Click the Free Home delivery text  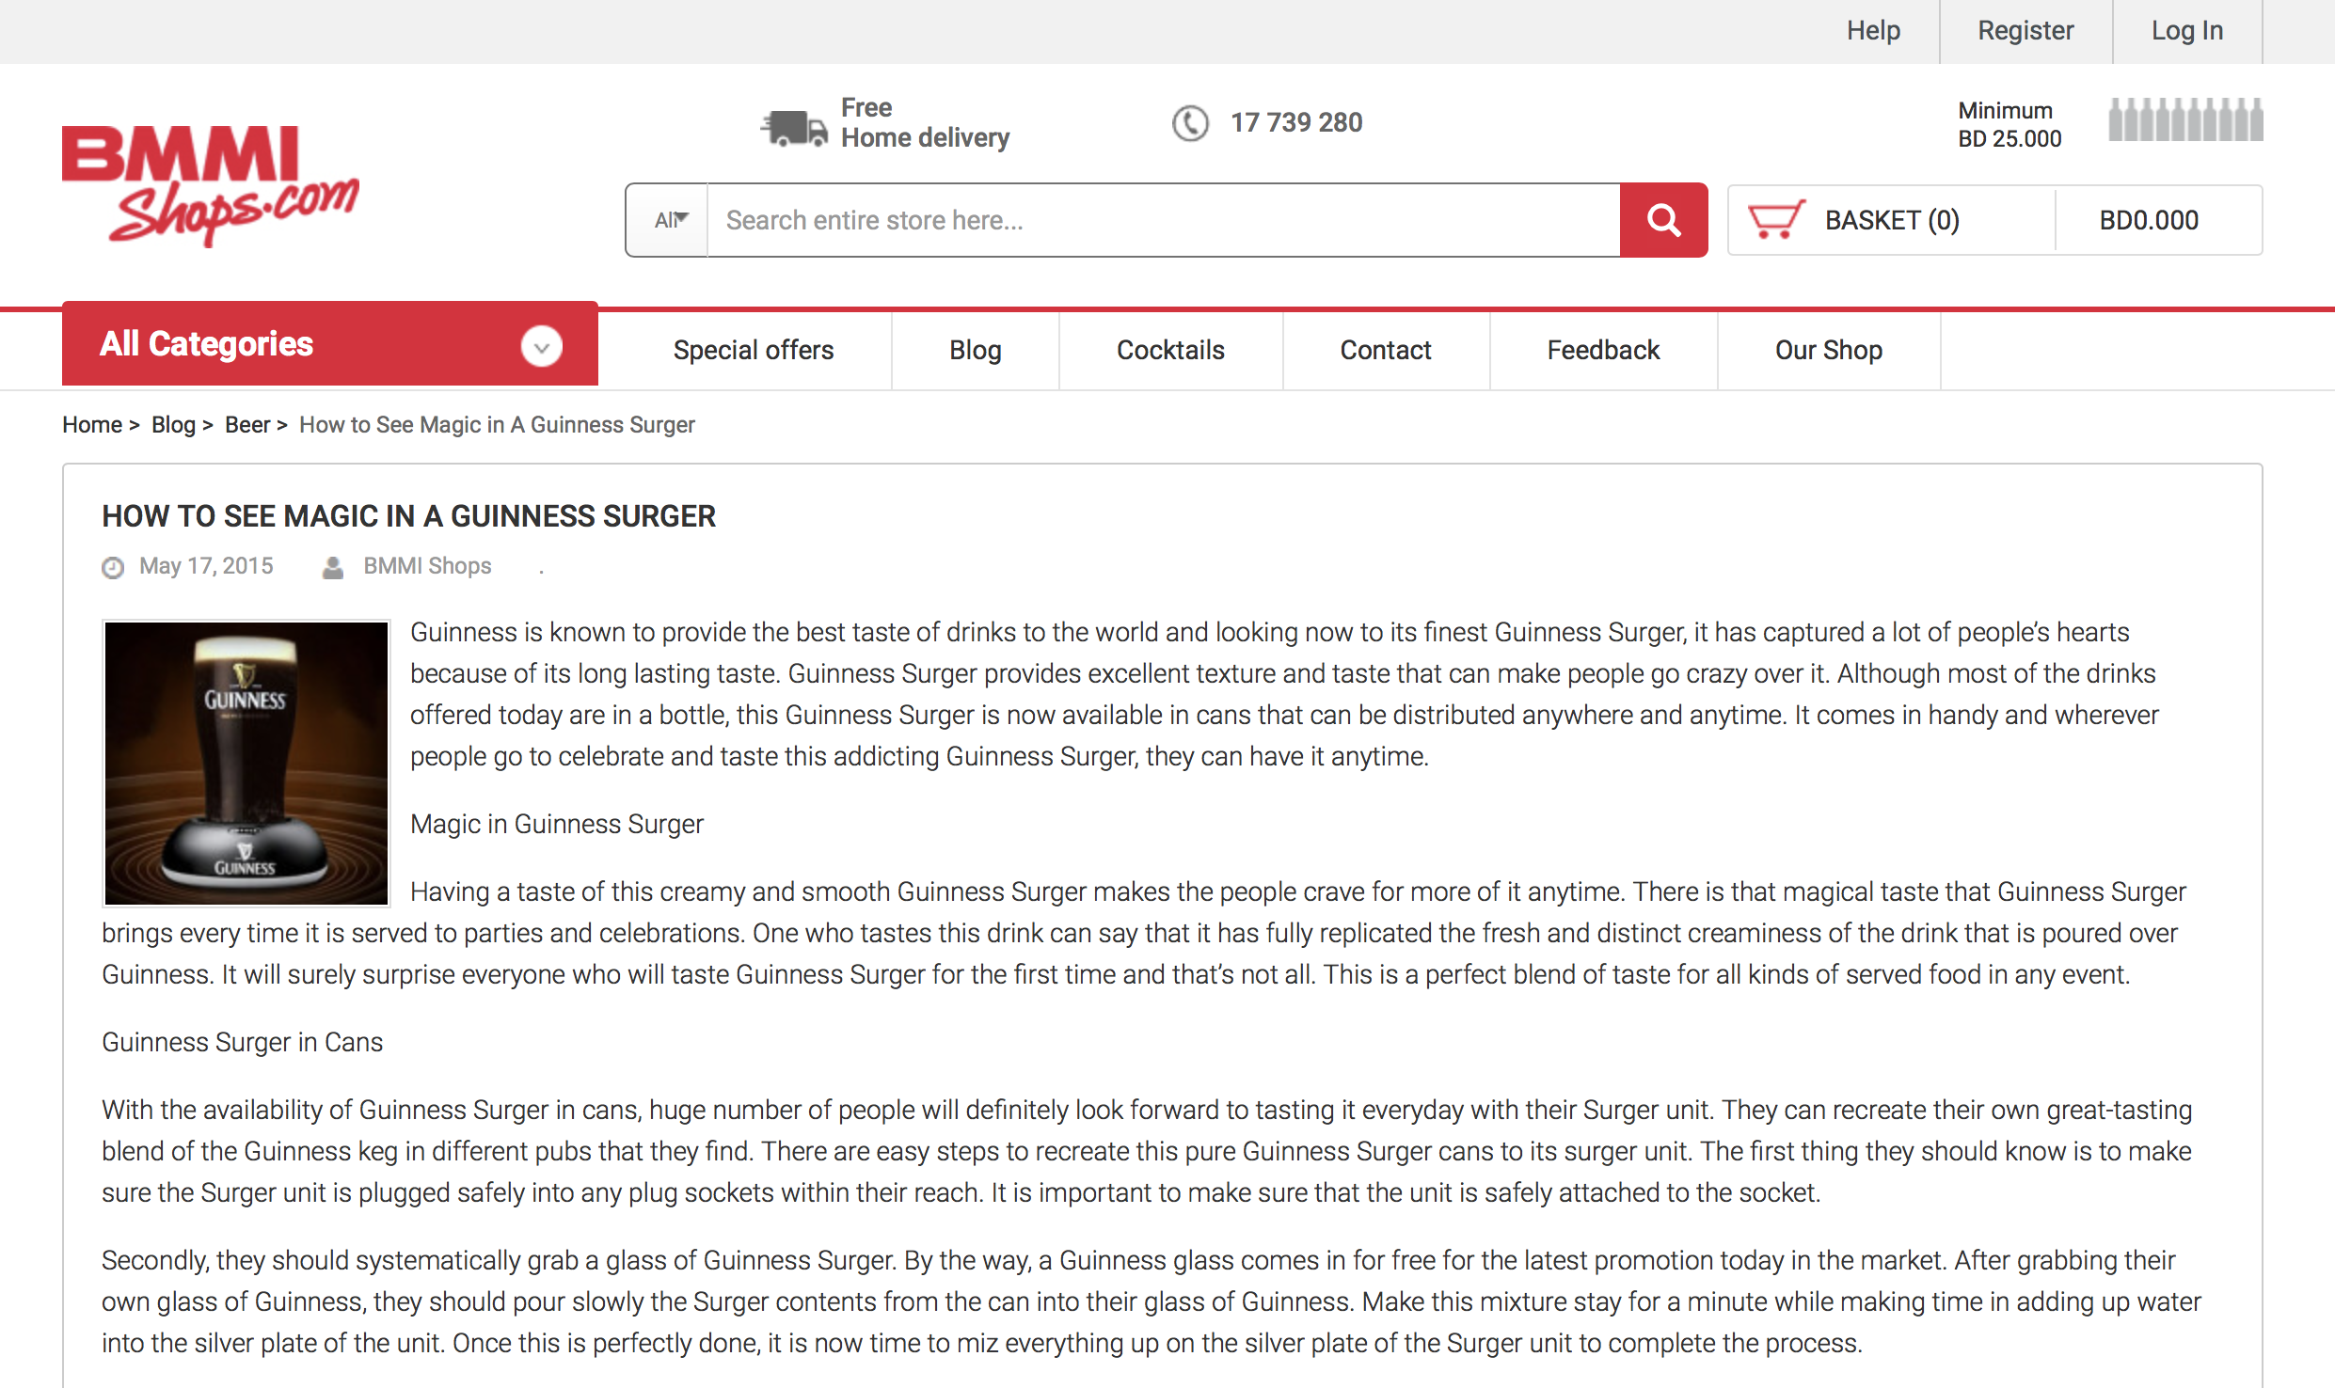tap(925, 123)
